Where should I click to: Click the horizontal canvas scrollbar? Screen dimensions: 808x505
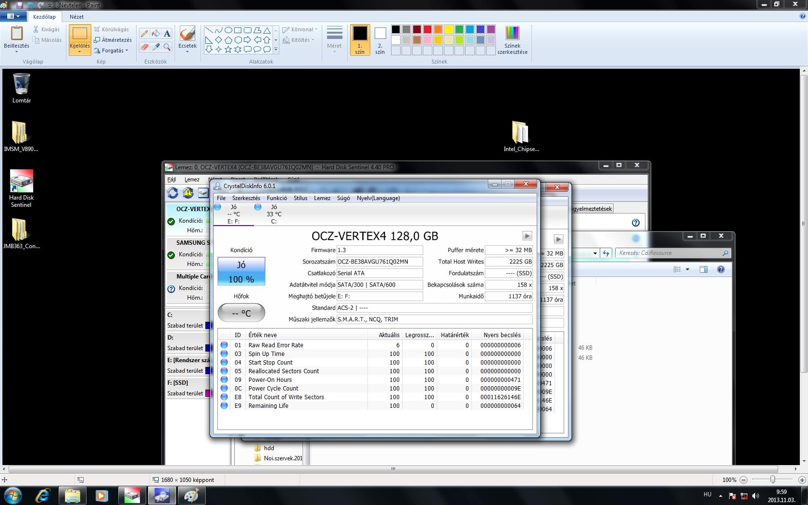[x=393, y=469]
